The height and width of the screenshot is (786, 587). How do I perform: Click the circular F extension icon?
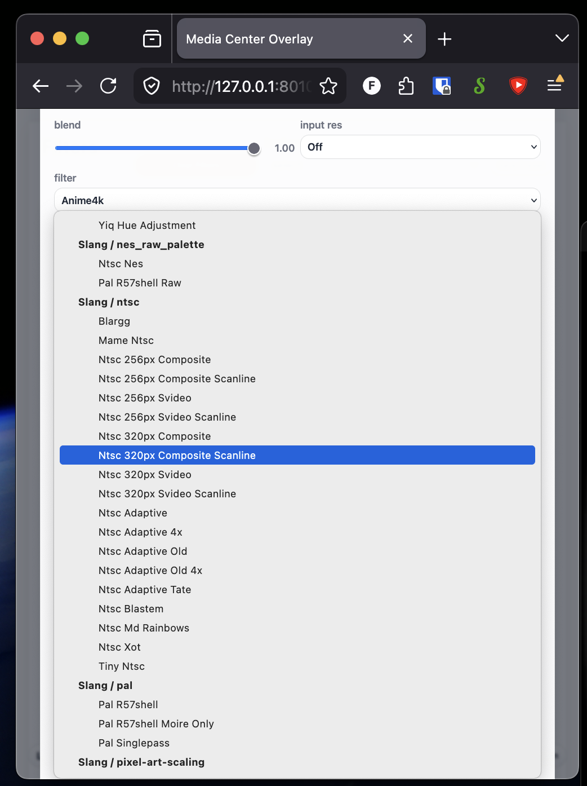pos(371,86)
